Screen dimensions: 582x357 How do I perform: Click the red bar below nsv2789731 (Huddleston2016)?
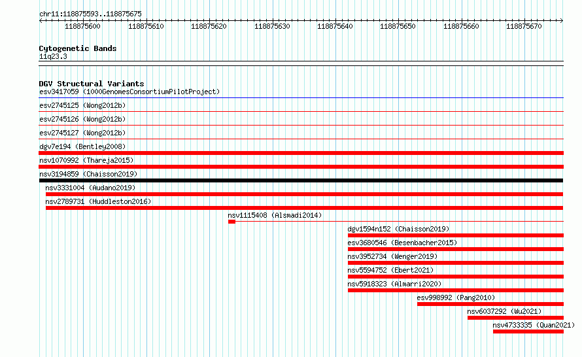304,208
